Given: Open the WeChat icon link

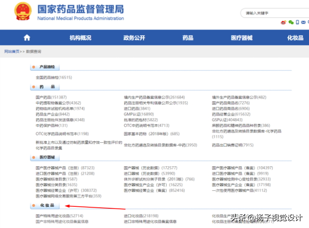Looking at the screenshot, I should [x=291, y=22].
